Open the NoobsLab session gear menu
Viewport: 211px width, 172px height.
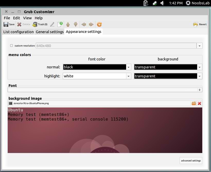tap(197, 3)
